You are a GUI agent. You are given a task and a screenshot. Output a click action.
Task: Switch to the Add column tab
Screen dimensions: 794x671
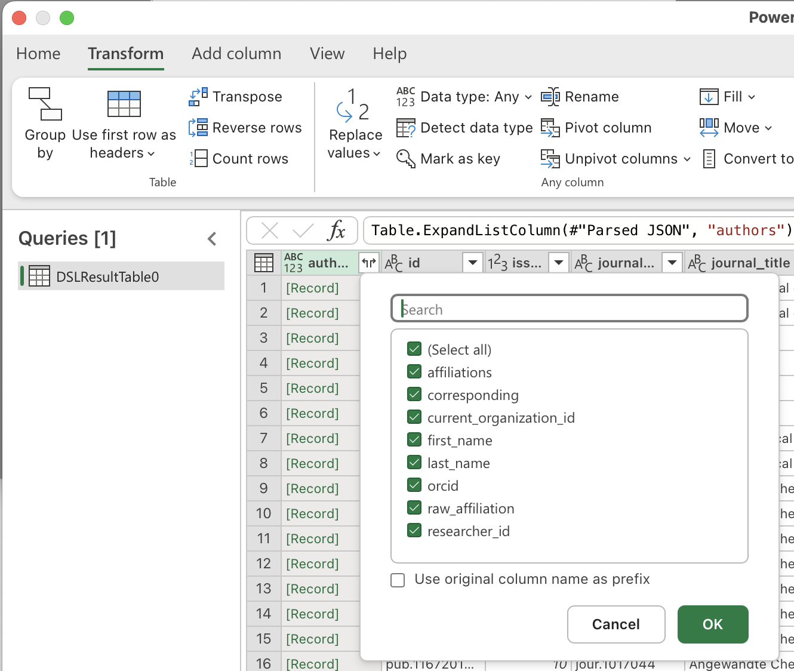point(236,54)
